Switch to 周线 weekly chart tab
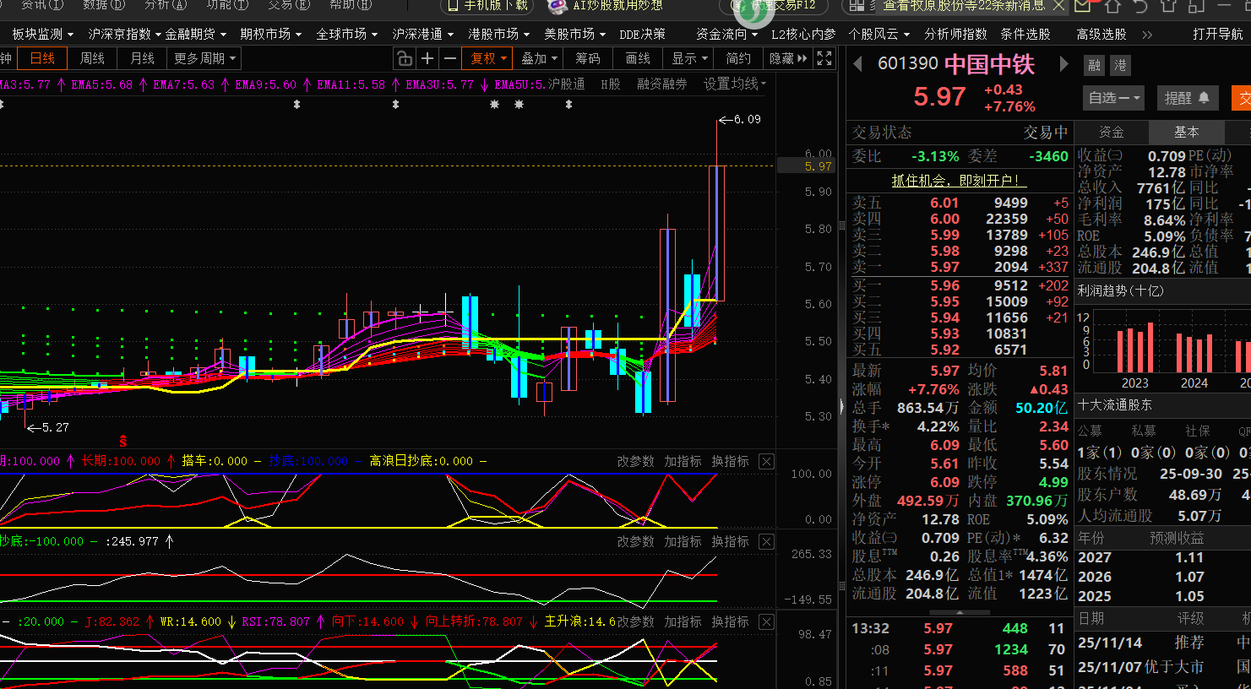1251x689 pixels. click(92, 58)
